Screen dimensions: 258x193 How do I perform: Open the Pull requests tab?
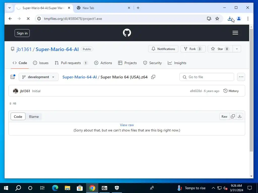pyautogui.click(x=71, y=63)
